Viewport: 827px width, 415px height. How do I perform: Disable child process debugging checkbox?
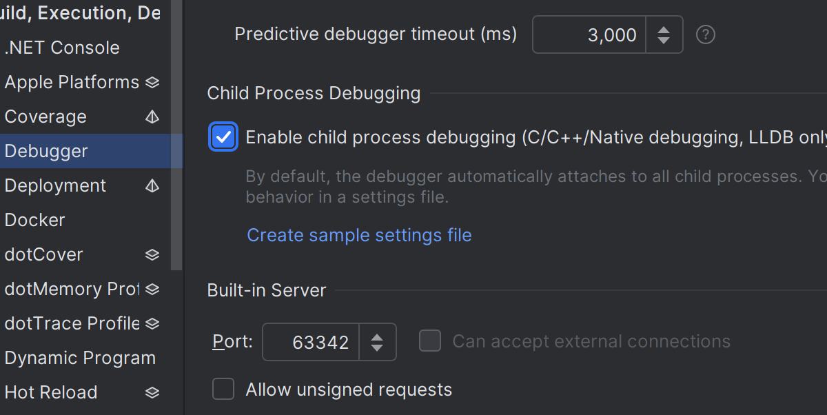point(223,137)
